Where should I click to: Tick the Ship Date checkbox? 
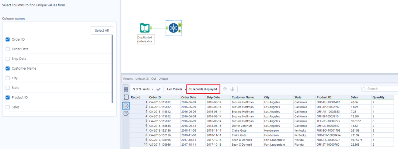(8, 59)
